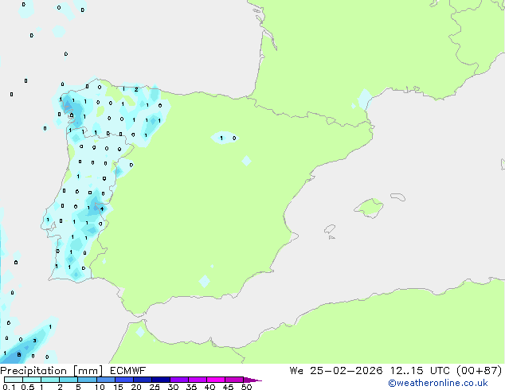Click the legend label '0.1'
Screen dimensions: 505x390
point(9,387)
